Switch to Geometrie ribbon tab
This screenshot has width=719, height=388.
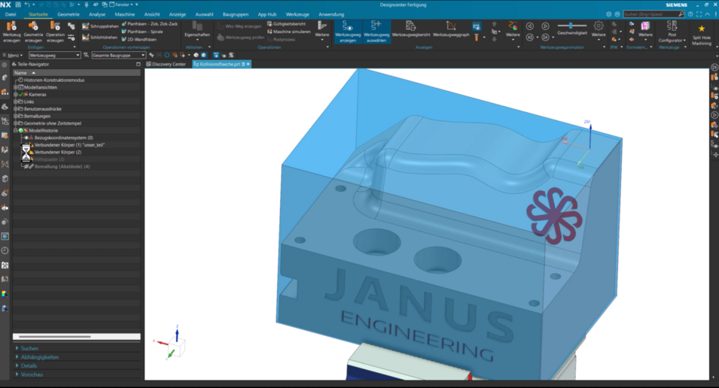[69, 14]
